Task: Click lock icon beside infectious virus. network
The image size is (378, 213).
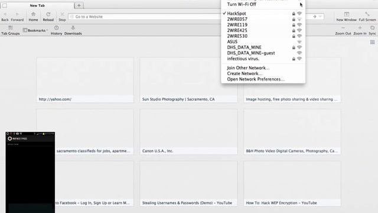Action: tap(294, 59)
